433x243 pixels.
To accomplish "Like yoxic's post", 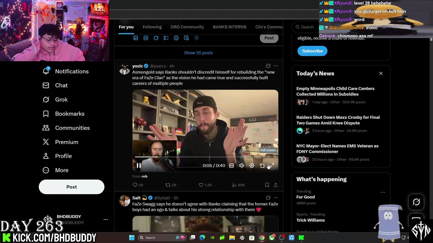I will (205, 185).
